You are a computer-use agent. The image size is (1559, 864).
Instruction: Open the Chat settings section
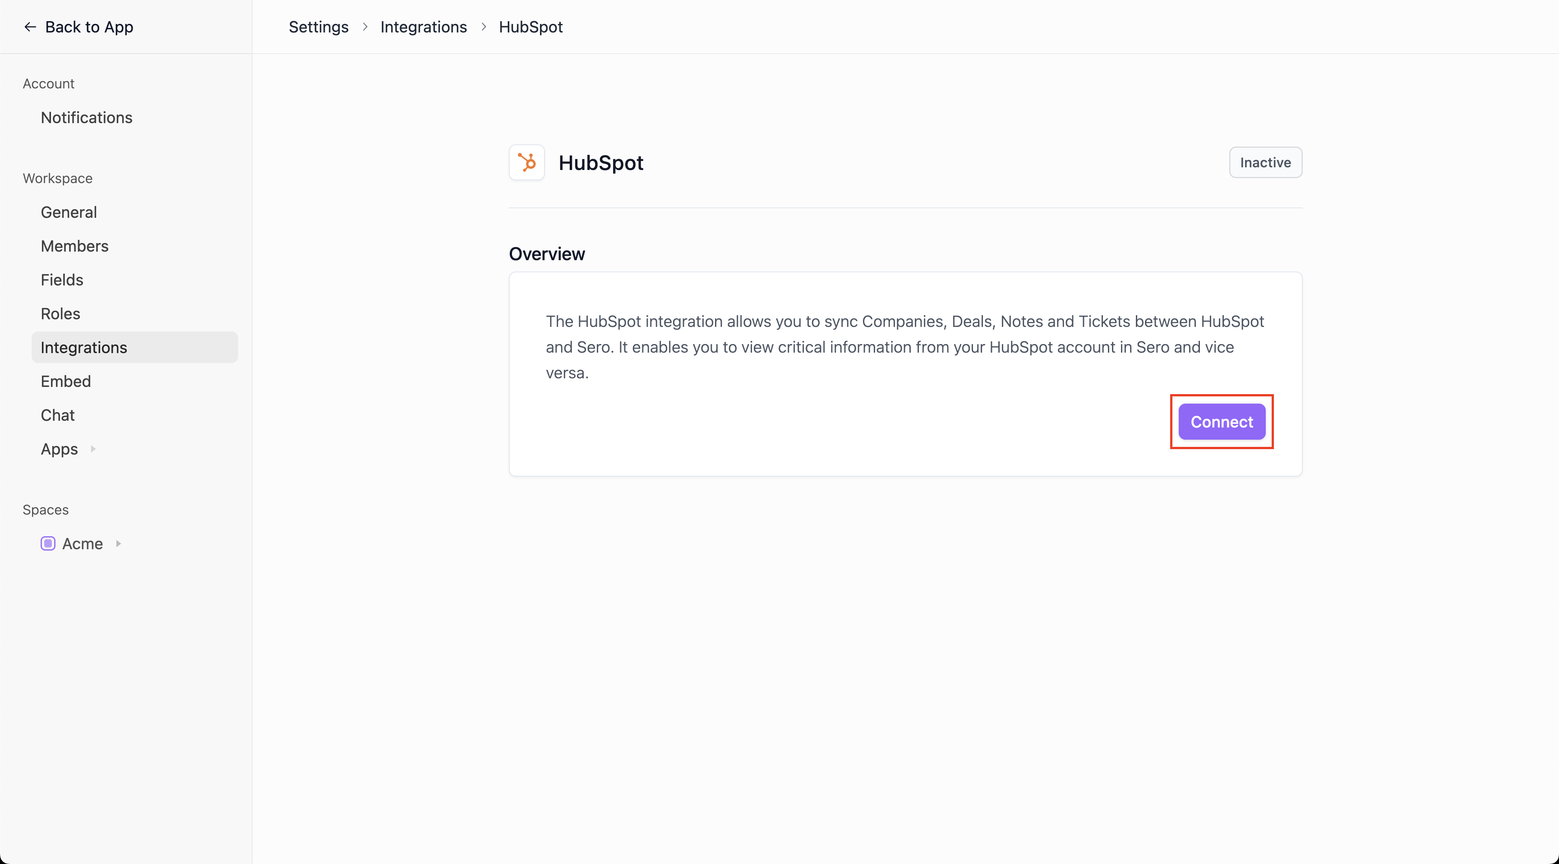click(57, 415)
